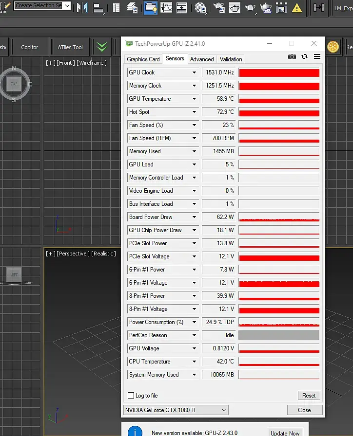Toggle the Scene Explorer icon

pyautogui.click(x=117, y=7)
